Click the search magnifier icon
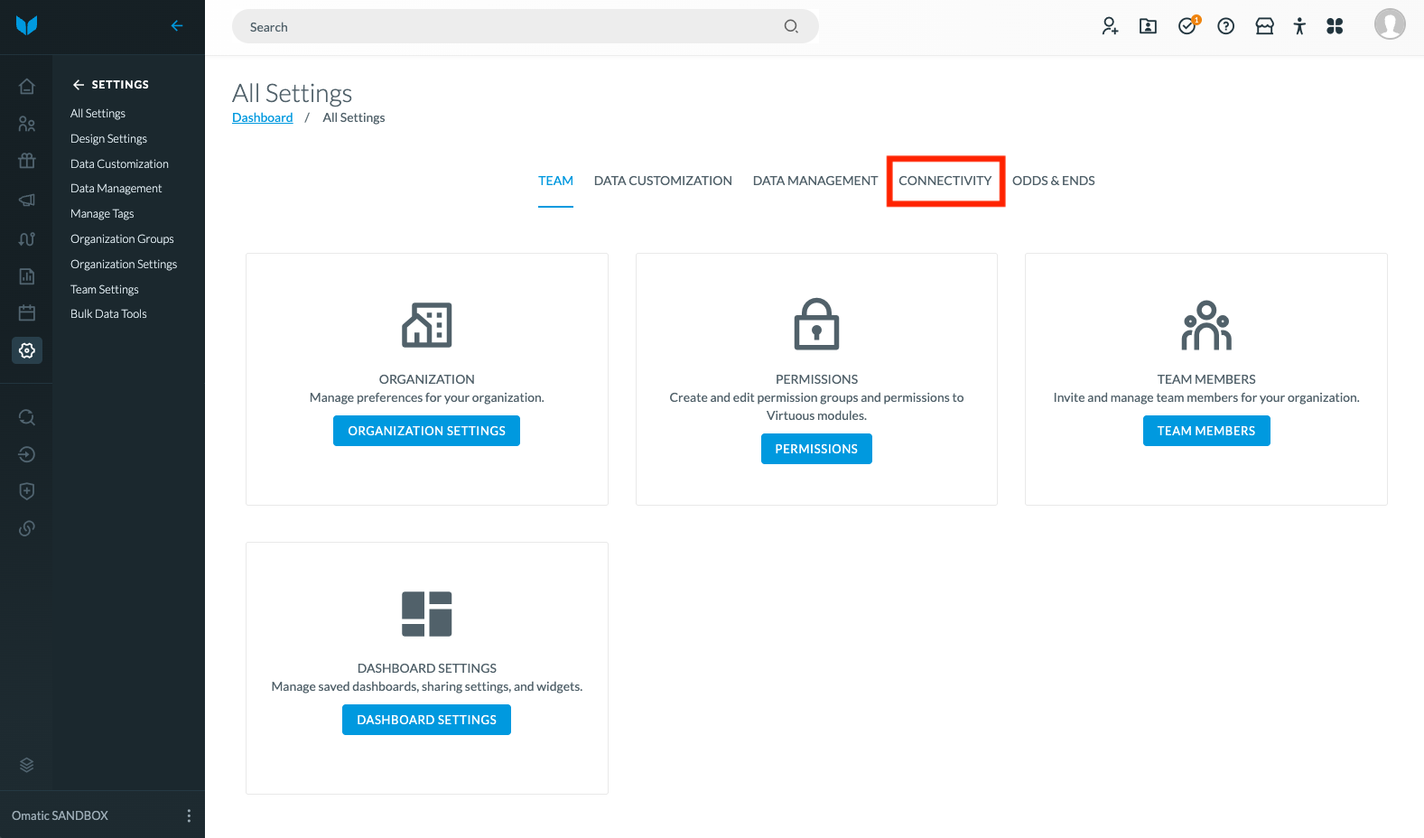The height and width of the screenshot is (838, 1424). click(x=791, y=27)
